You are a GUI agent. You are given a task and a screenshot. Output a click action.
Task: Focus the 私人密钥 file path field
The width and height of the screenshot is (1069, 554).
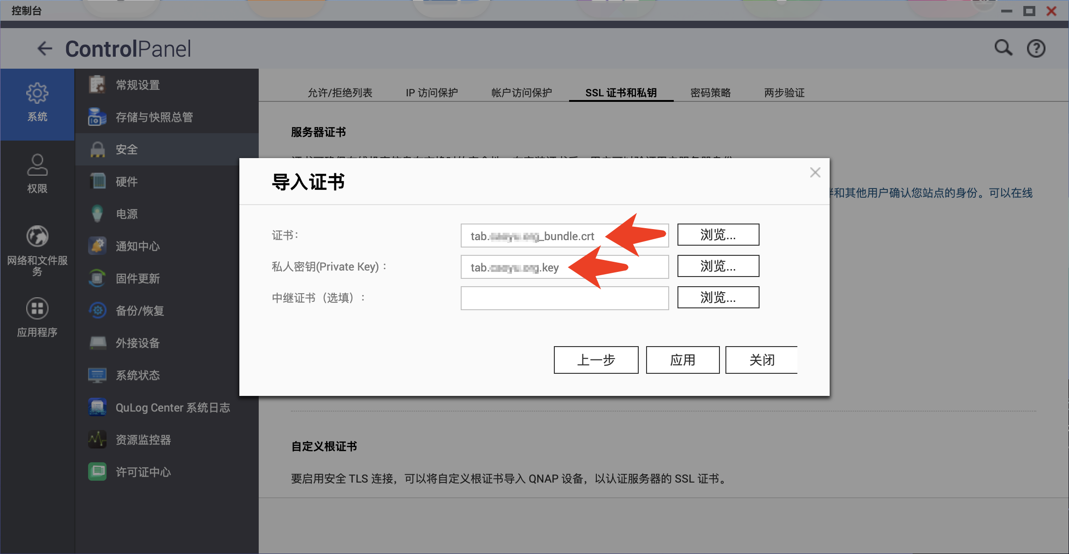pos(564,267)
